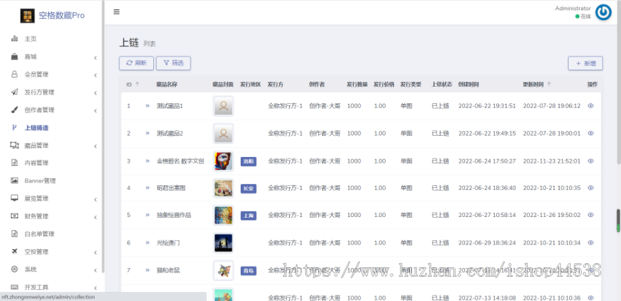Click the 系统 gear icon

pyautogui.click(x=14, y=269)
